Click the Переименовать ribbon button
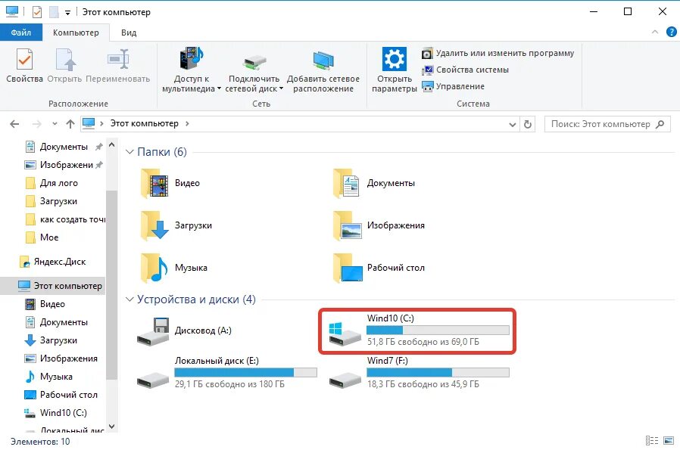The image size is (680, 450). point(117,66)
